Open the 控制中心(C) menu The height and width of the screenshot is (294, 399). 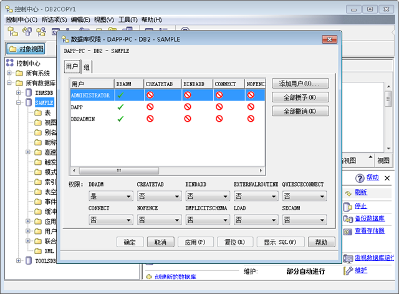point(22,20)
